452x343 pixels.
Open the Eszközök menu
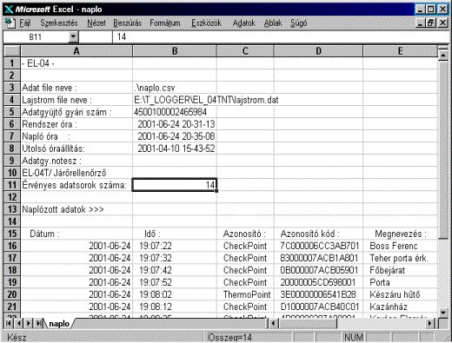206,23
